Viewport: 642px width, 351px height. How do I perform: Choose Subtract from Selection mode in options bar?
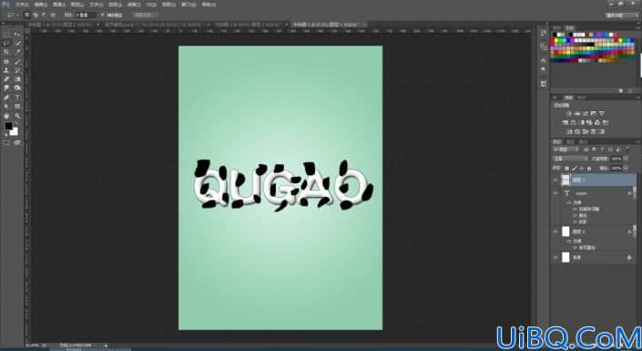point(44,15)
